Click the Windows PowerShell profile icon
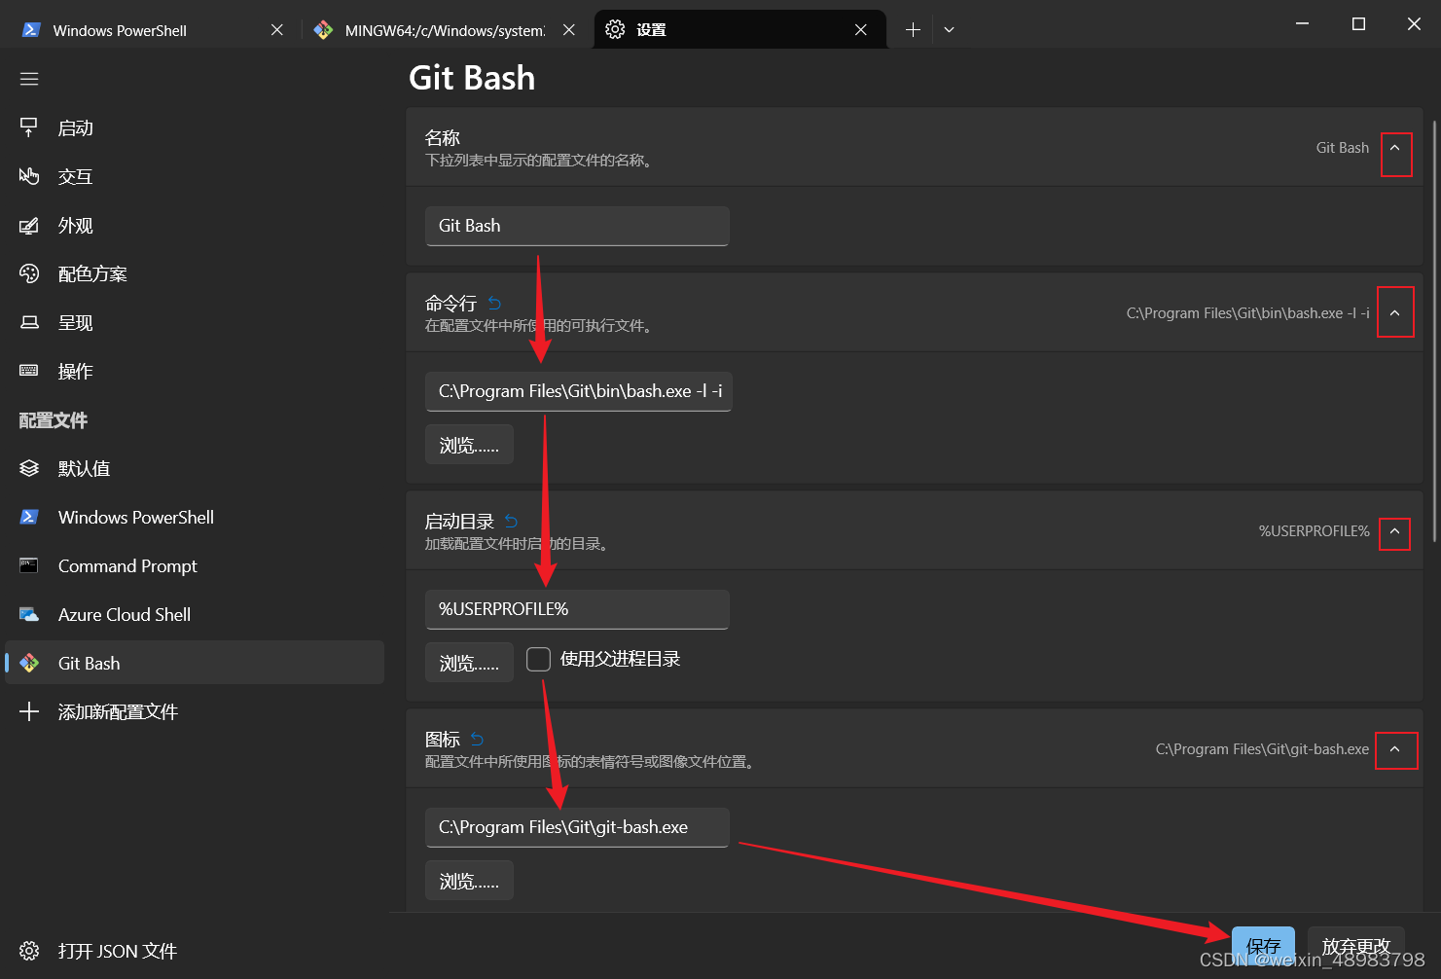This screenshot has width=1441, height=979. click(29, 517)
